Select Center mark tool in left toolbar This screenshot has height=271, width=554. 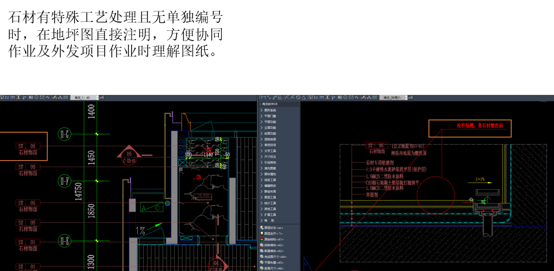coord(36,98)
